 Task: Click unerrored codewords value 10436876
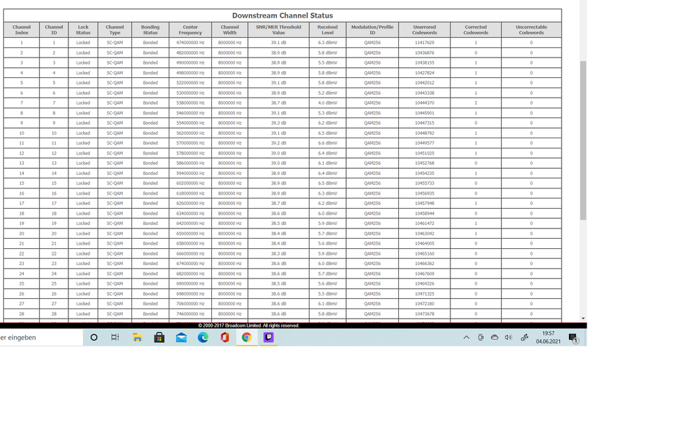coord(425,53)
